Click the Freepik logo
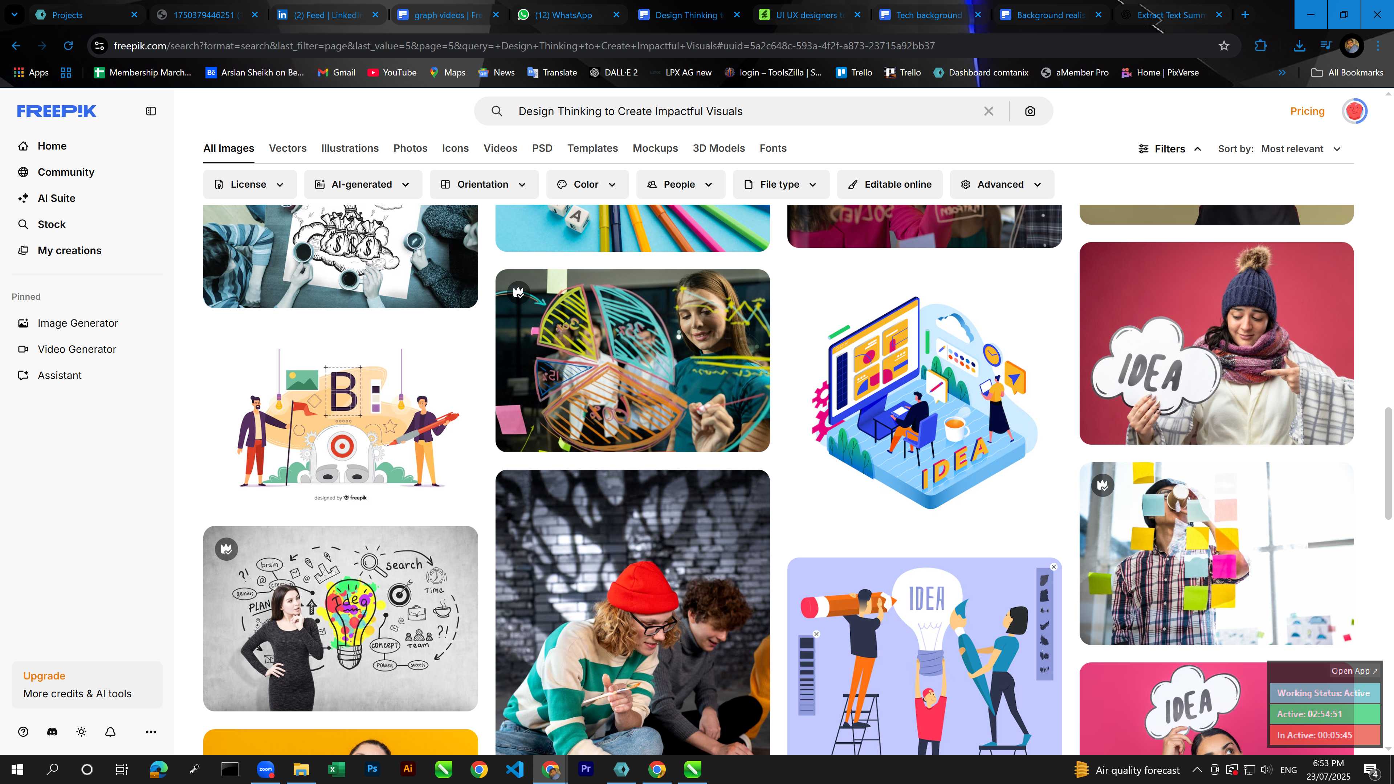1394x784 pixels. tap(57, 111)
